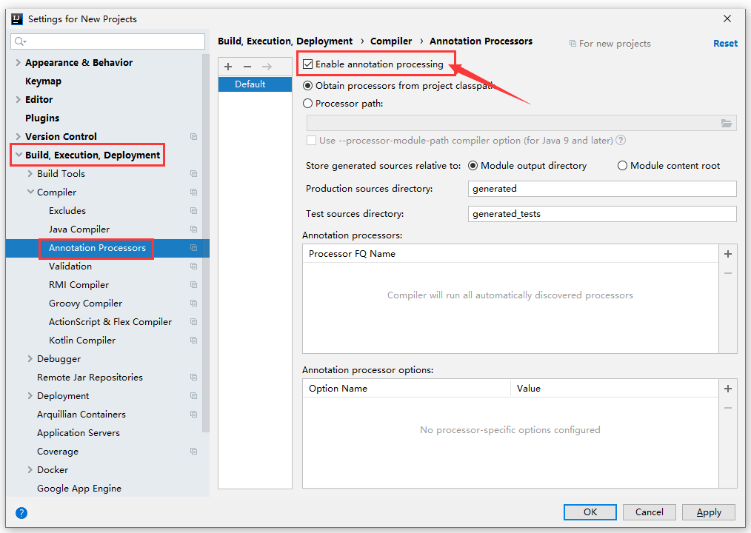Screen dimensions: 751x533
Task: Toggle Use --processor-module-path compiler option
Action: pyautogui.click(x=311, y=141)
